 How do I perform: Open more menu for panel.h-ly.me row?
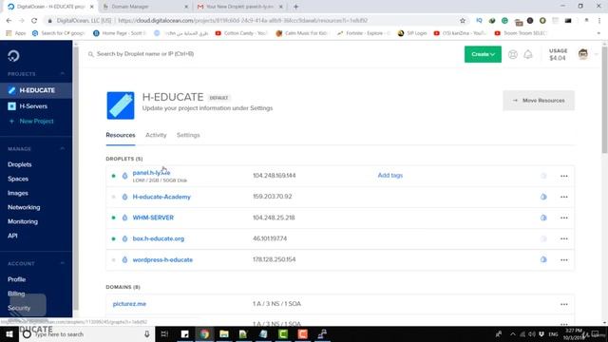coord(563,176)
